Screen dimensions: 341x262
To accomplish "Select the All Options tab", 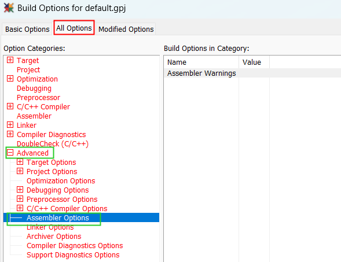I will 74,28.
